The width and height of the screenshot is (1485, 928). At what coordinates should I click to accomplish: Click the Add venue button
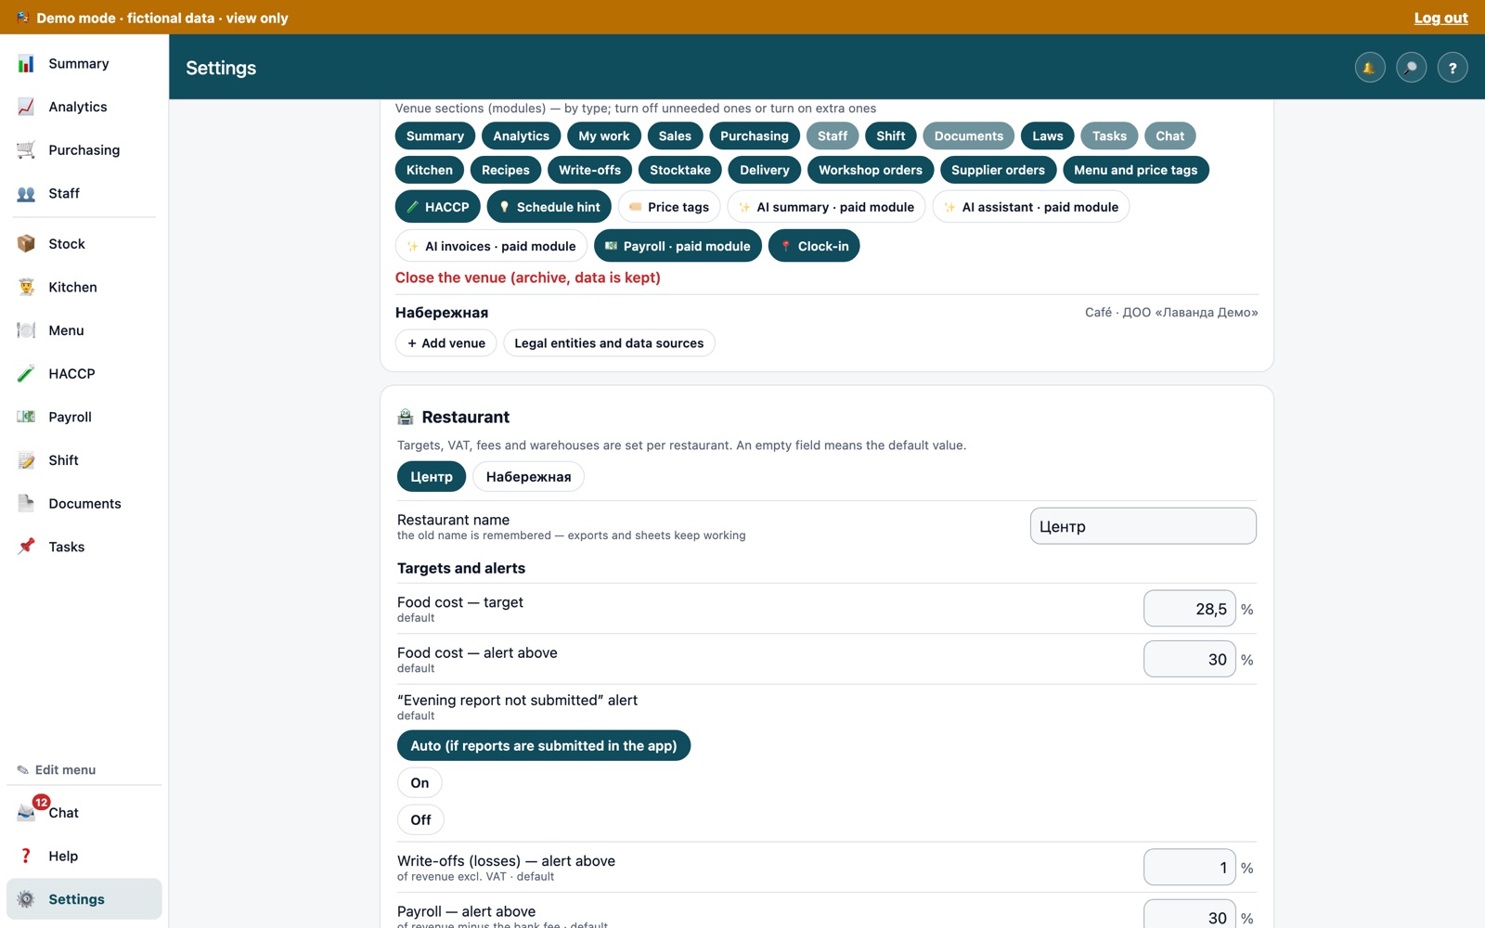click(446, 343)
